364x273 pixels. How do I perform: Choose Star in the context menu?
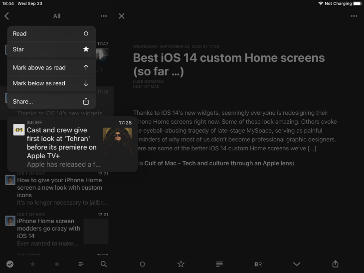51,49
